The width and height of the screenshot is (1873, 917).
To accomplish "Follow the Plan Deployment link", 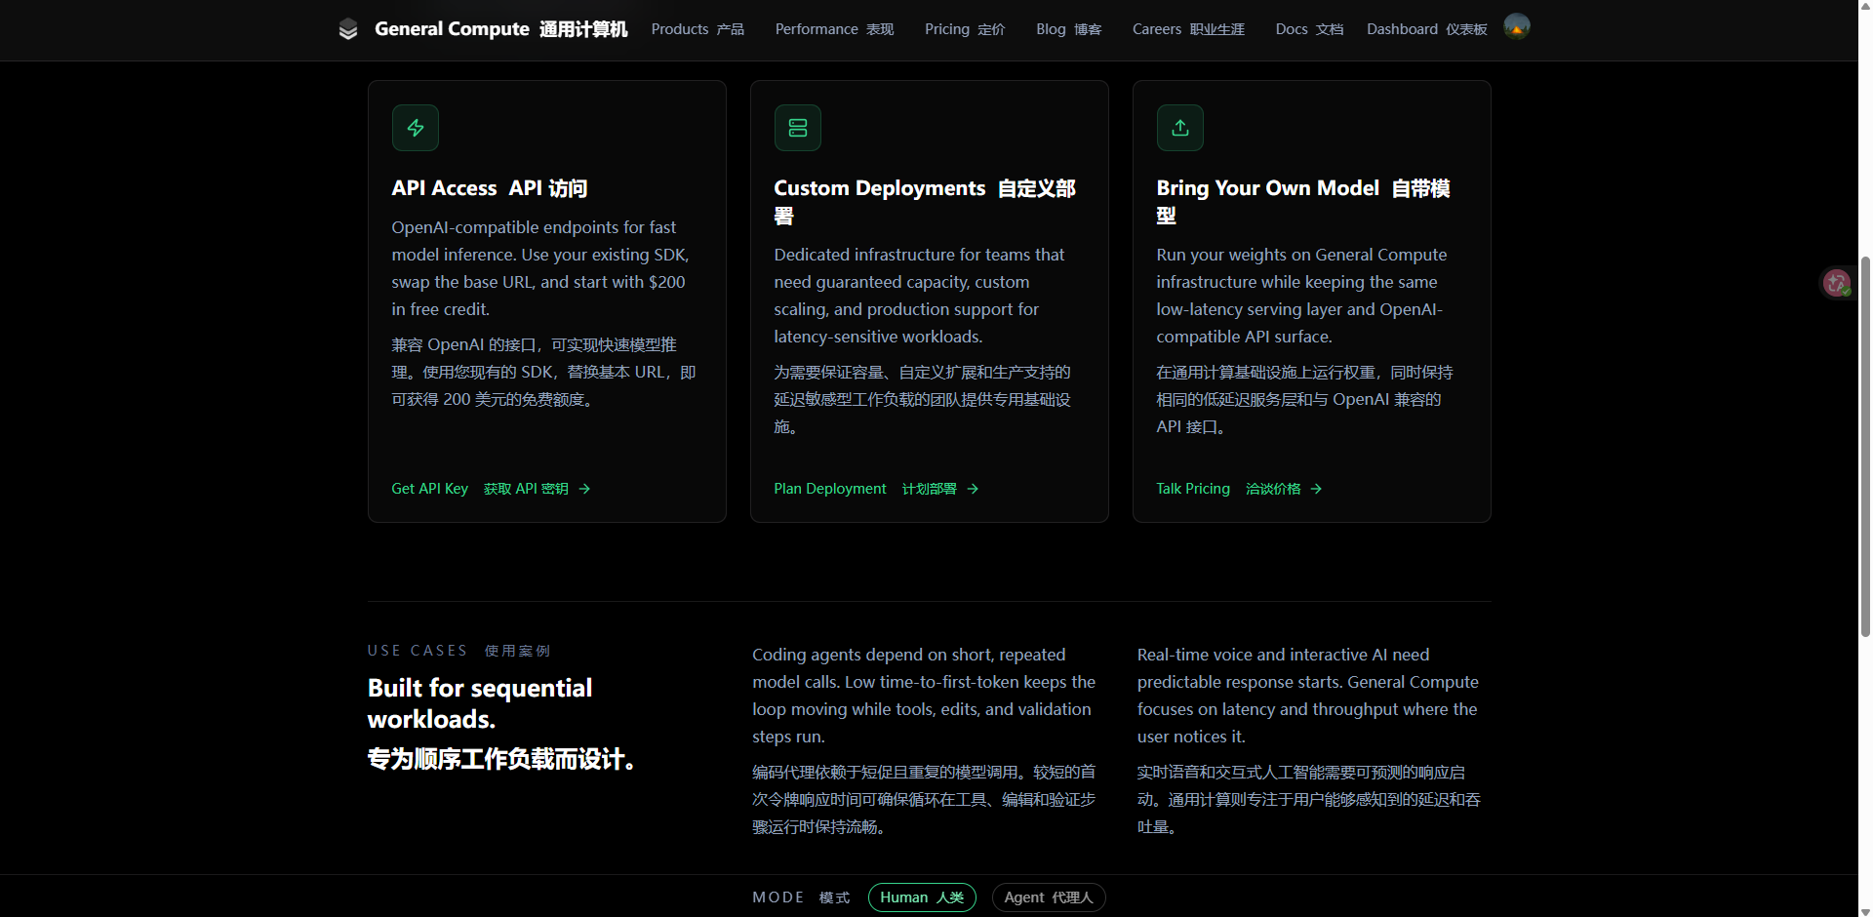I will tap(876, 489).
